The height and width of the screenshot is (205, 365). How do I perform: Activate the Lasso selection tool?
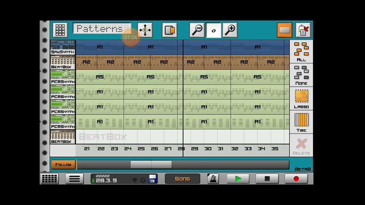point(301,99)
